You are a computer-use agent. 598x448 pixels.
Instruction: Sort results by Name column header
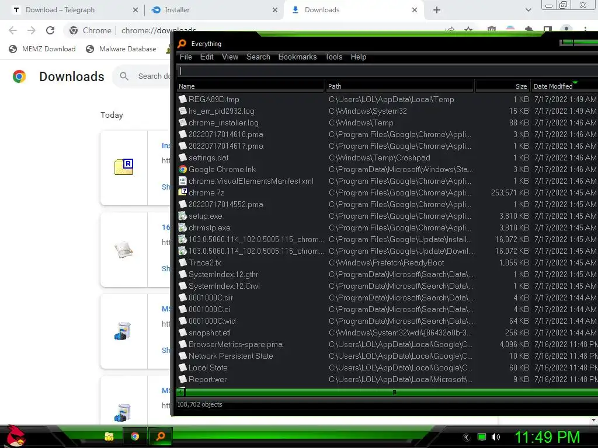coord(251,86)
